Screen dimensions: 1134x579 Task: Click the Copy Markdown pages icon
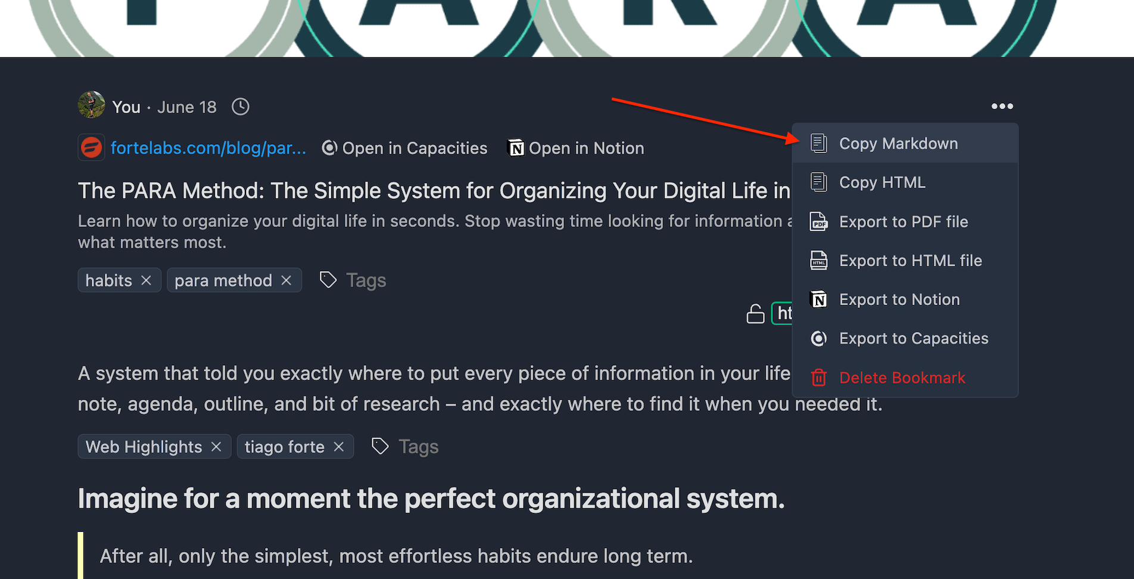coord(819,143)
